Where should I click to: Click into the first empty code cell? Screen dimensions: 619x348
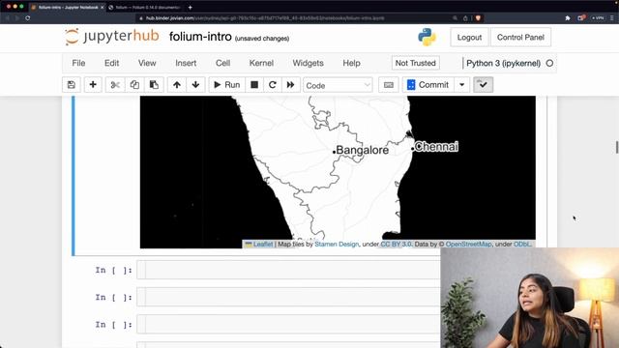(288, 270)
